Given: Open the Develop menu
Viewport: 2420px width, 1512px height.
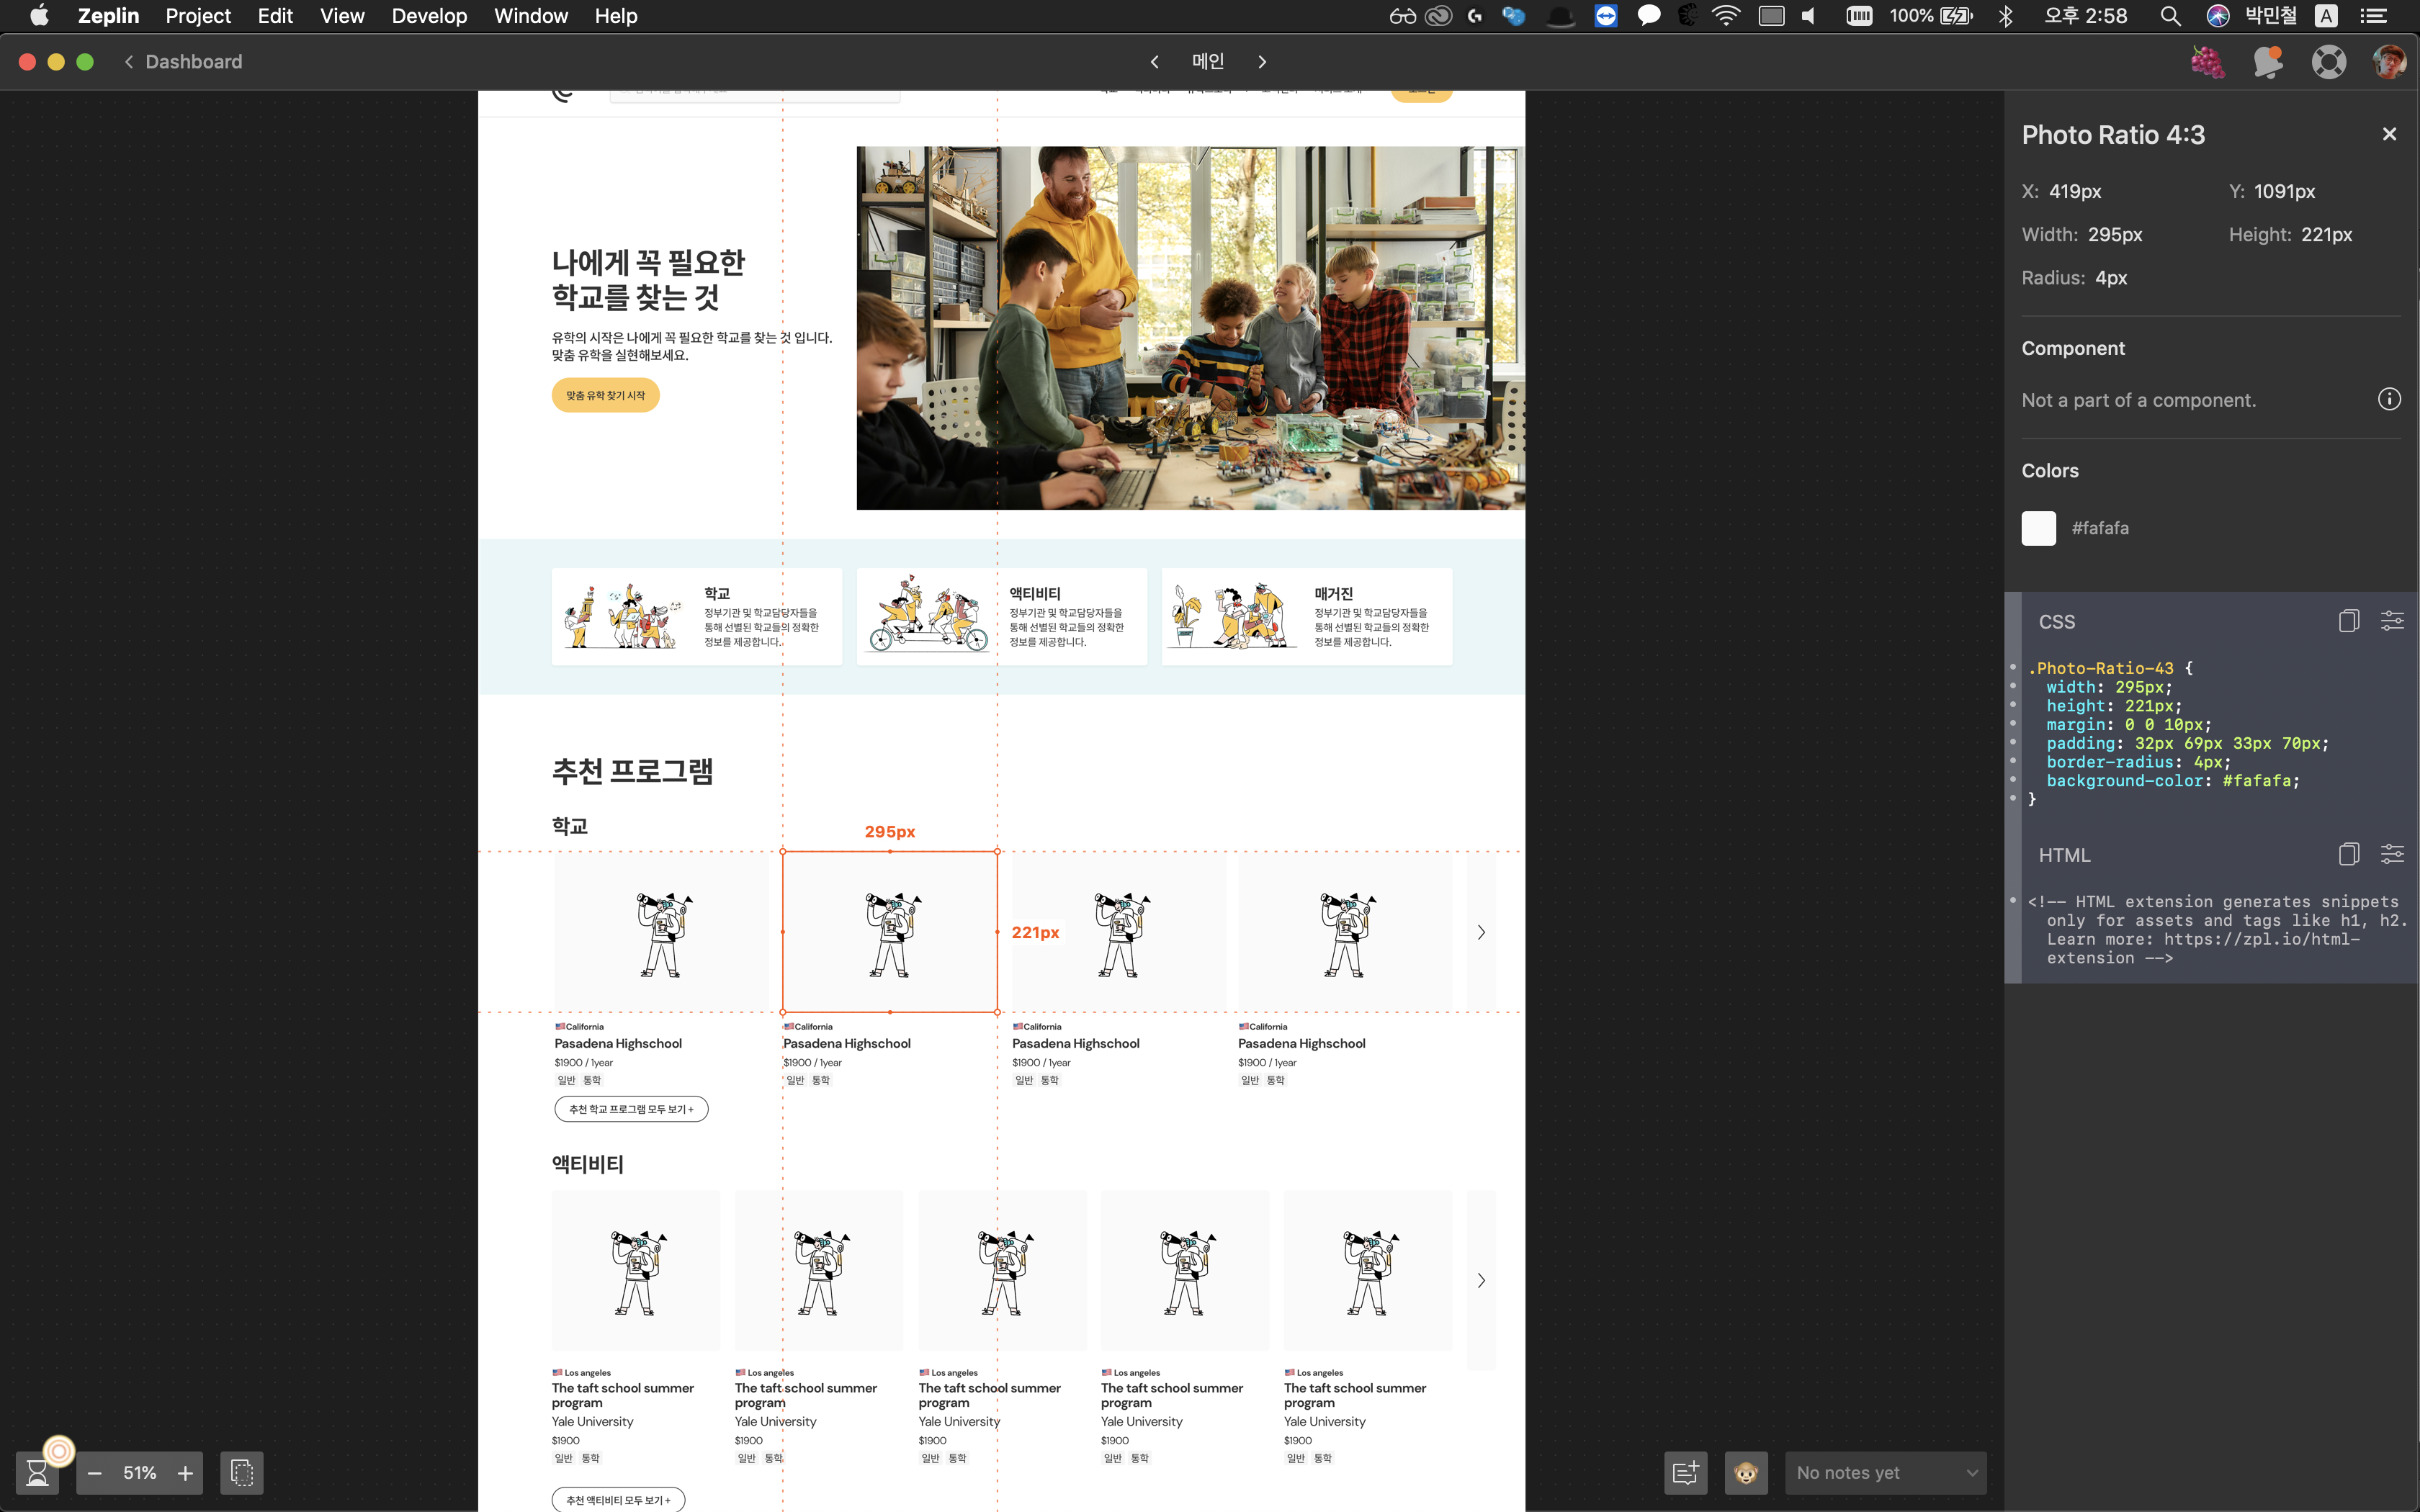Looking at the screenshot, I should pos(429,16).
